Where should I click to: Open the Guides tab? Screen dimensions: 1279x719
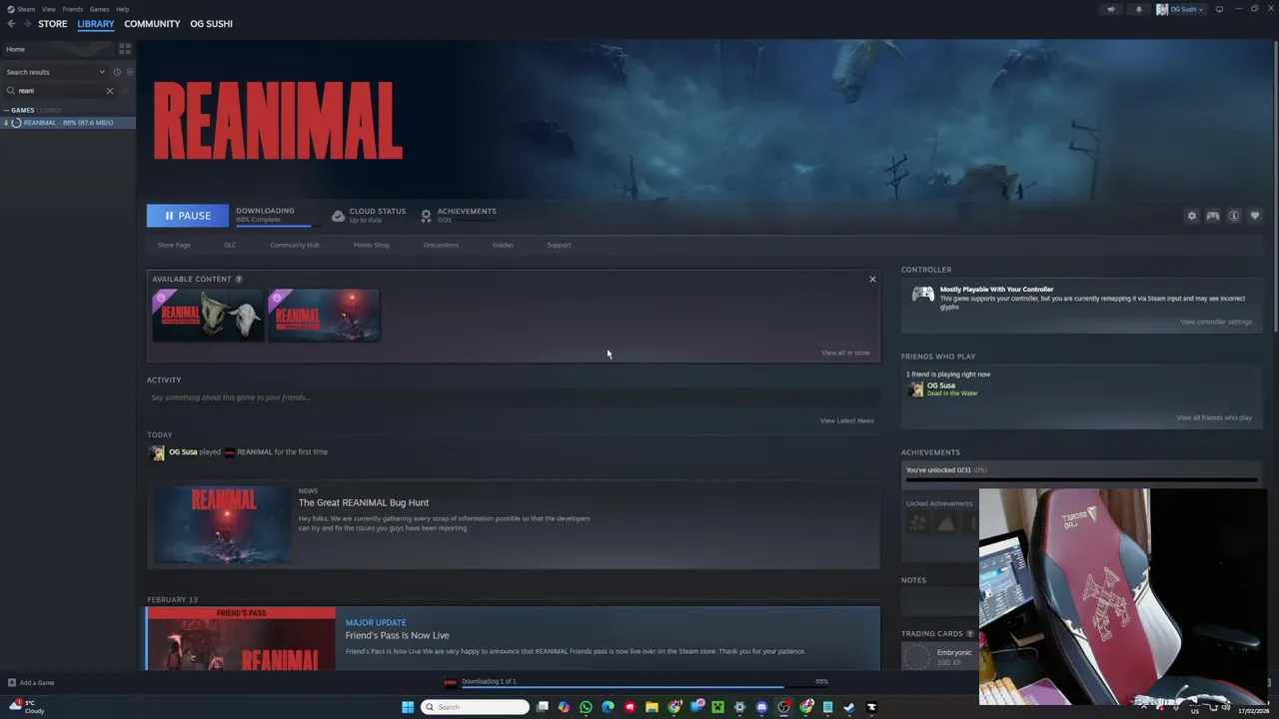[x=503, y=245]
